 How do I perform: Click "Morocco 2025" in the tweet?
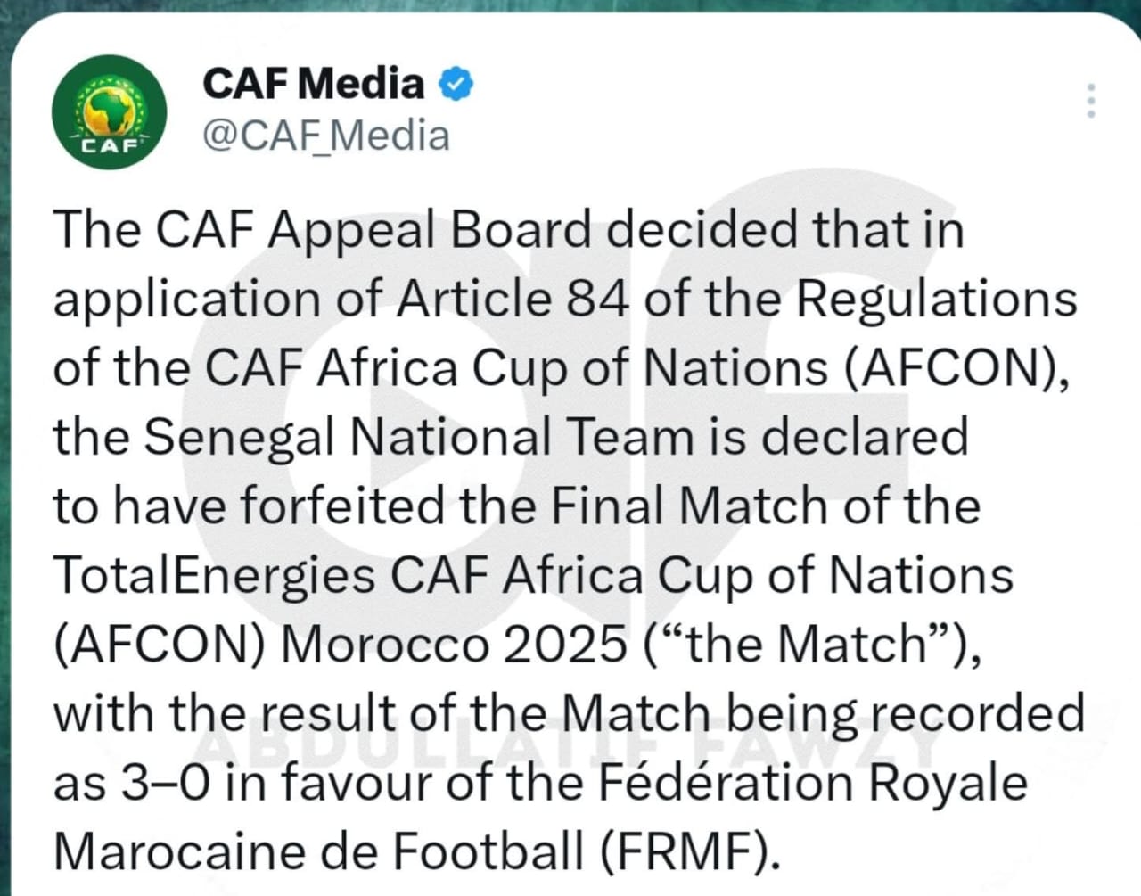[x=455, y=645]
